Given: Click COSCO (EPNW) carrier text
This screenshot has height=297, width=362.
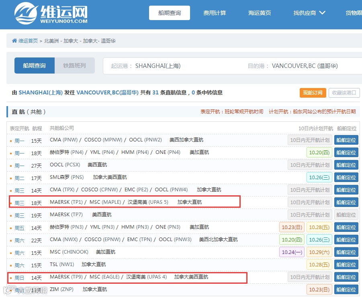Looking at the screenshot, I should coord(102,240).
